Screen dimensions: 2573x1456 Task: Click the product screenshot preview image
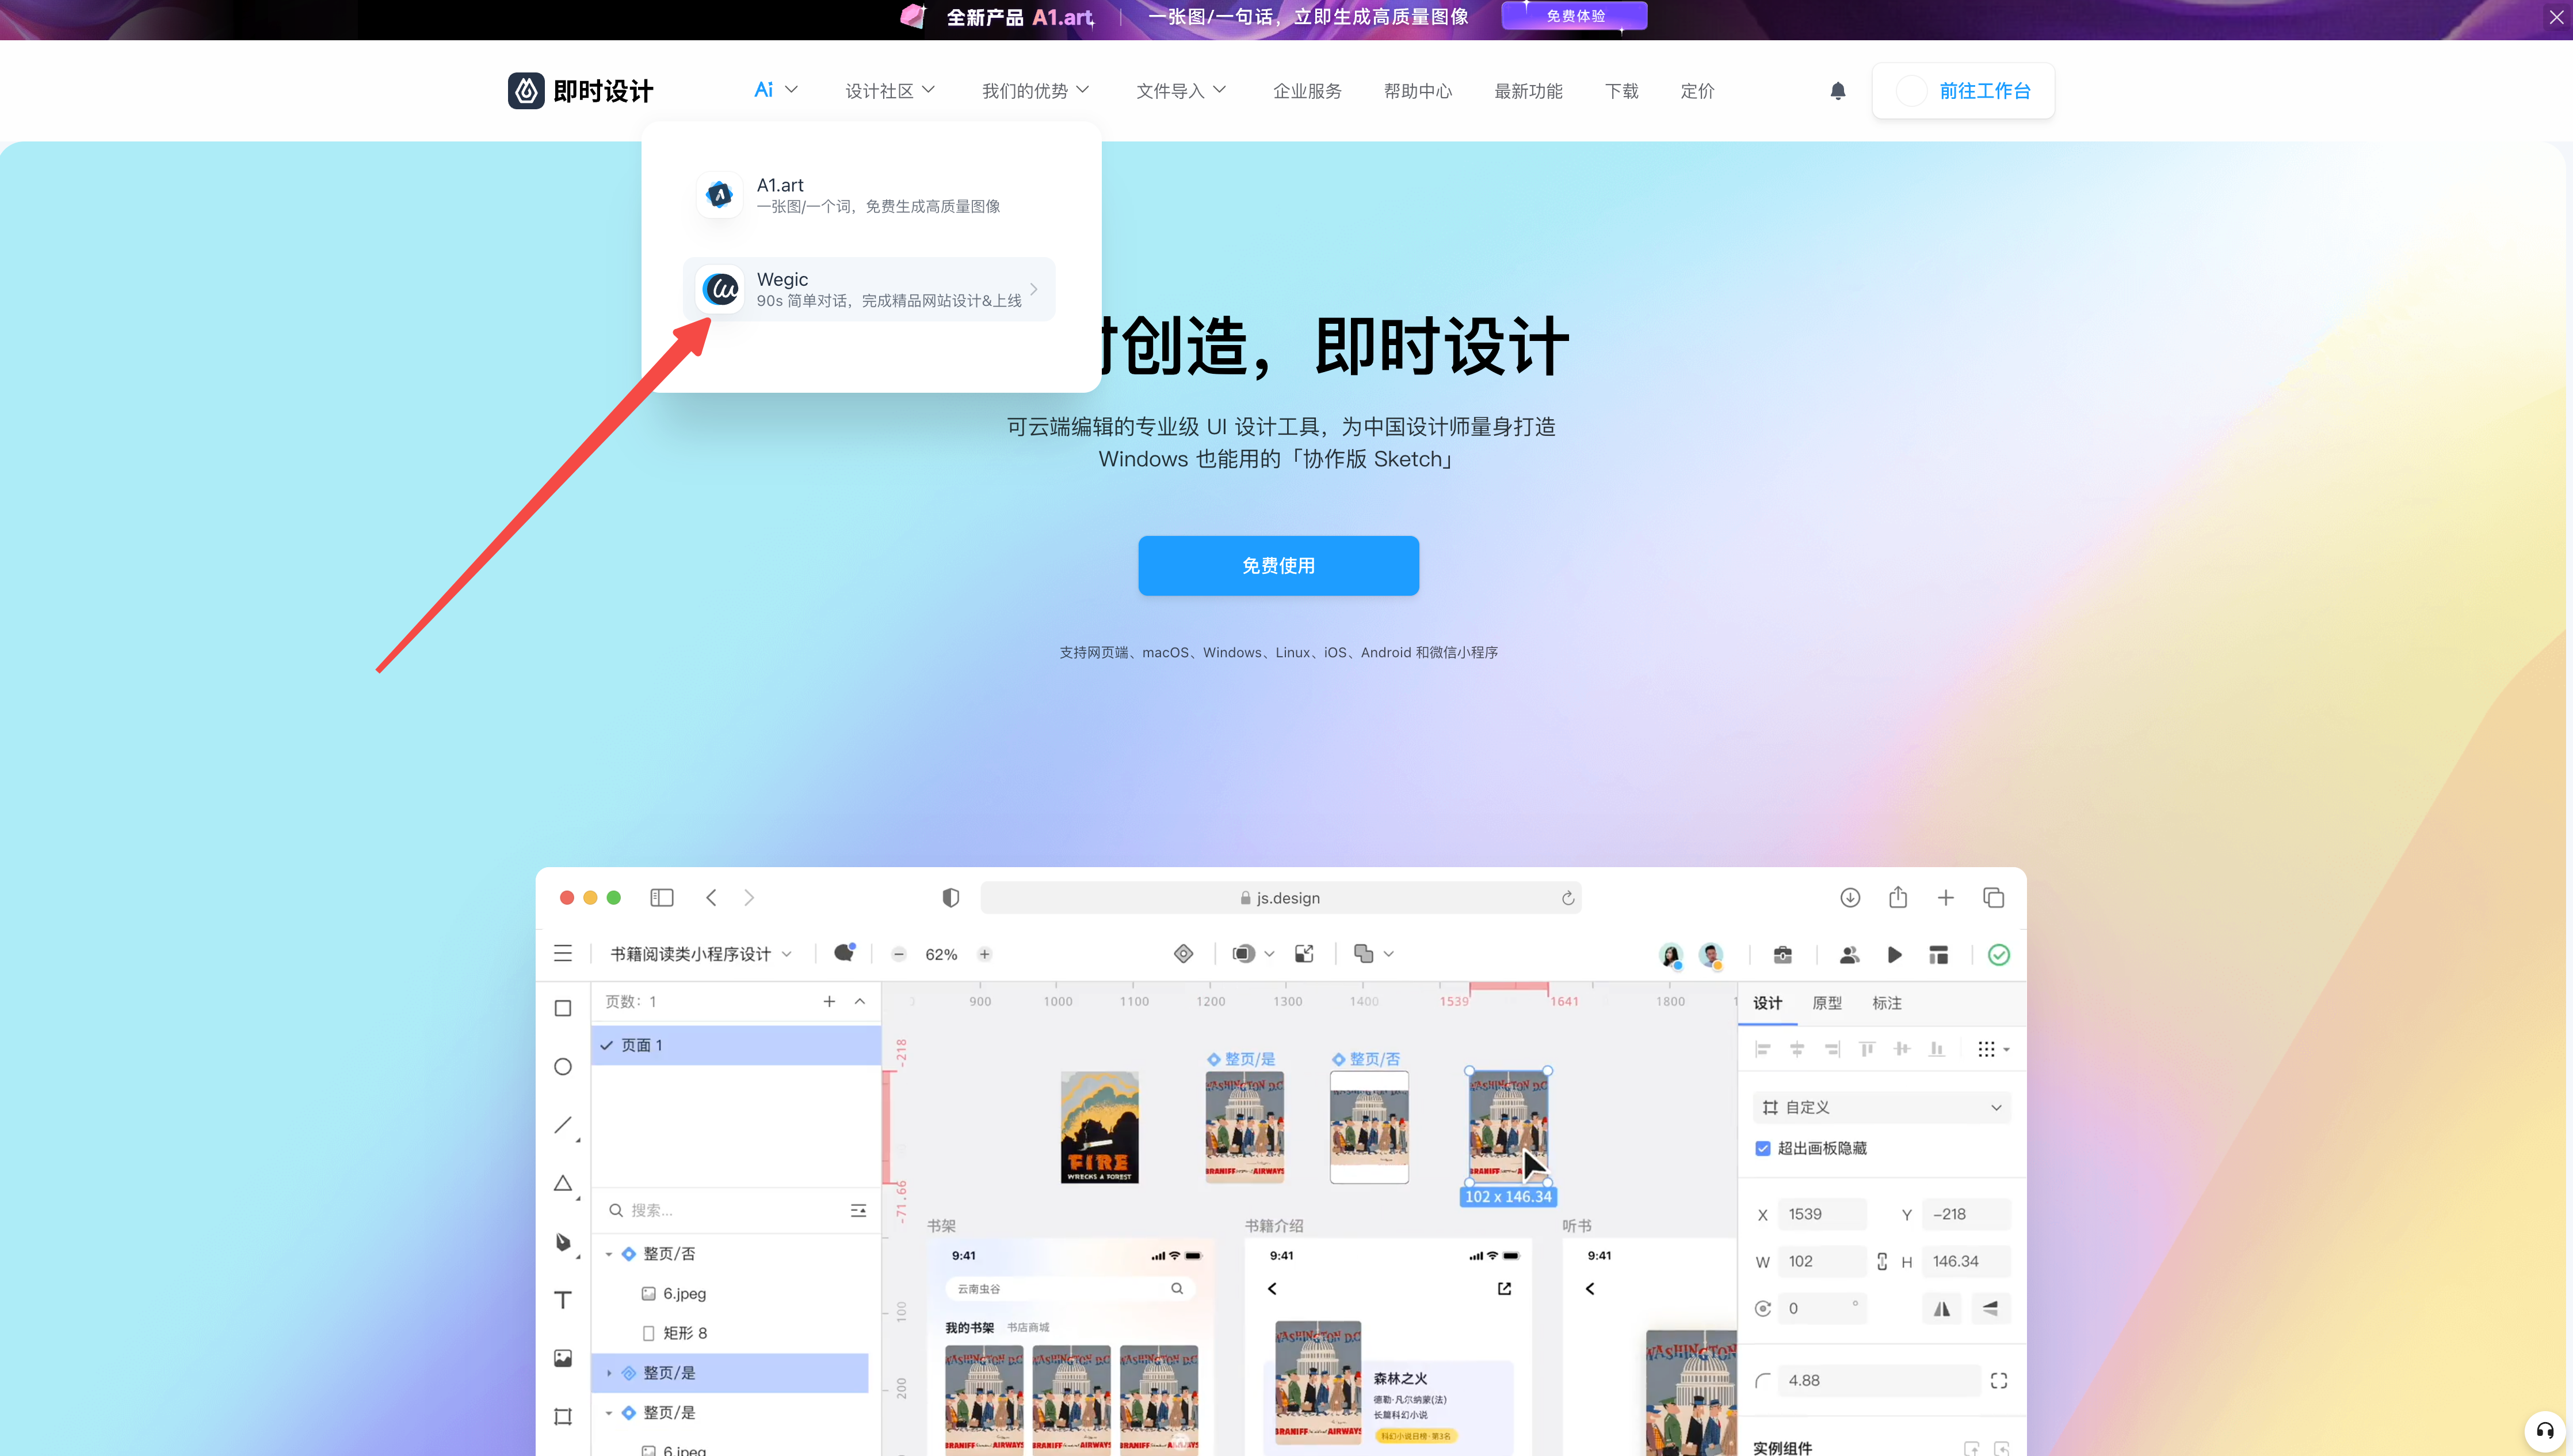pyautogui.click(x=1281, y=1160)
